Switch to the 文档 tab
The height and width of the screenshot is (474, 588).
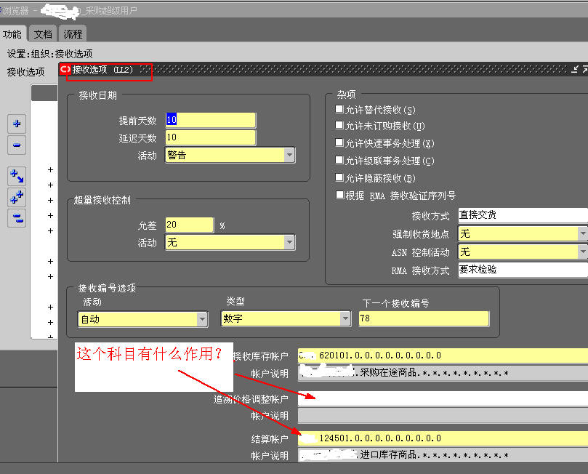click(43, 34)
